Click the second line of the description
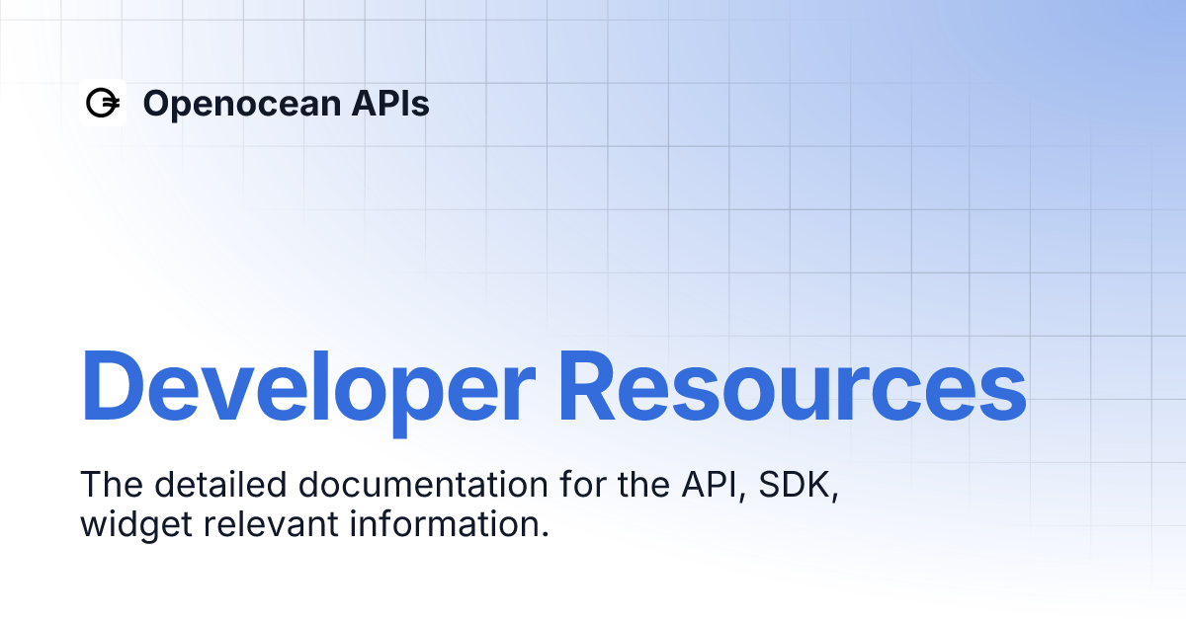 coord(314,524)
